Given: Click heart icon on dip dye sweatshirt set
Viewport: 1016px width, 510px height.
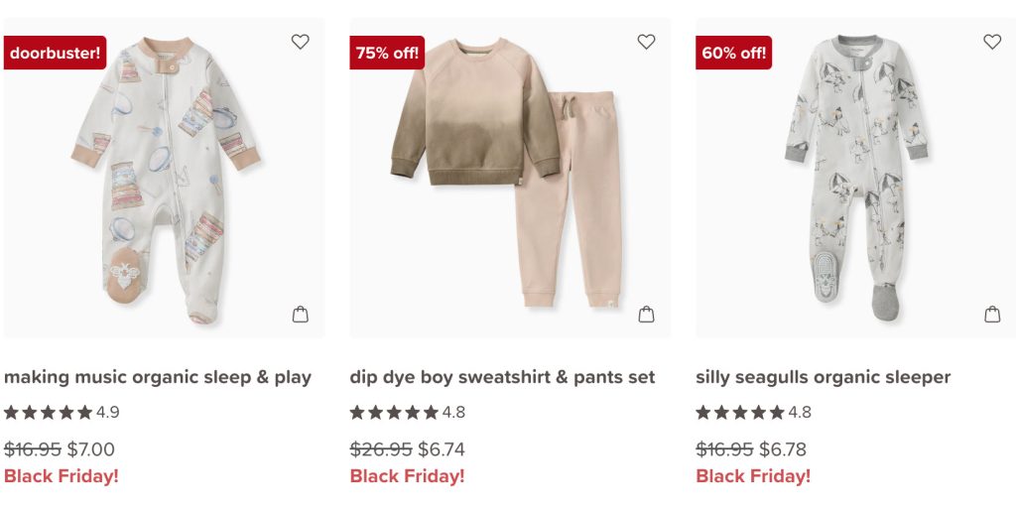Looking at the screenshot, I should pos(646,42).
